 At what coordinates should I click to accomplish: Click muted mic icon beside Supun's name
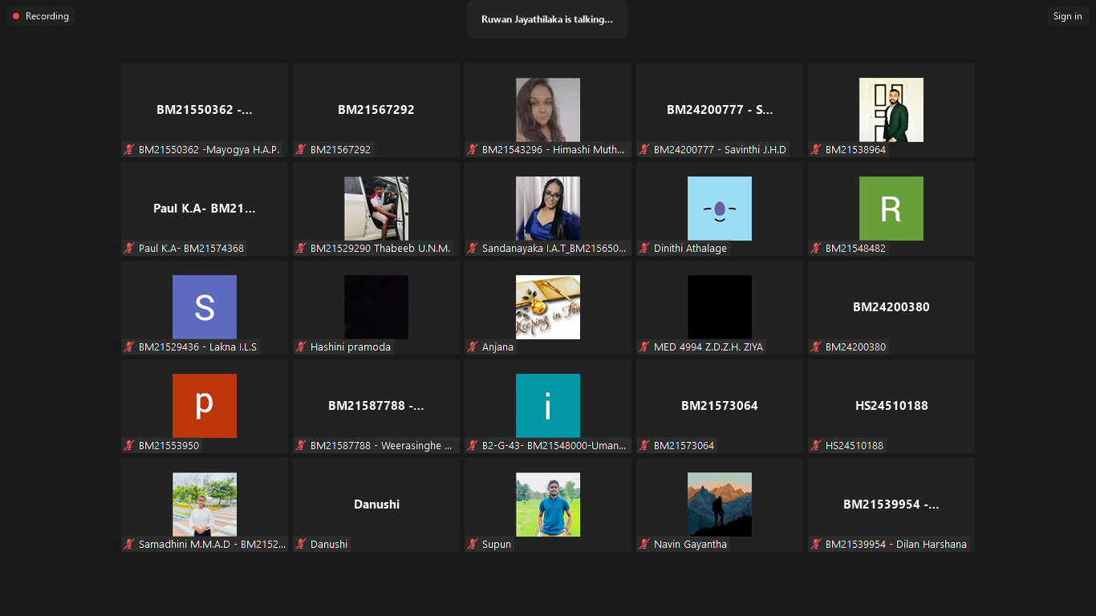tap(473, 545)
